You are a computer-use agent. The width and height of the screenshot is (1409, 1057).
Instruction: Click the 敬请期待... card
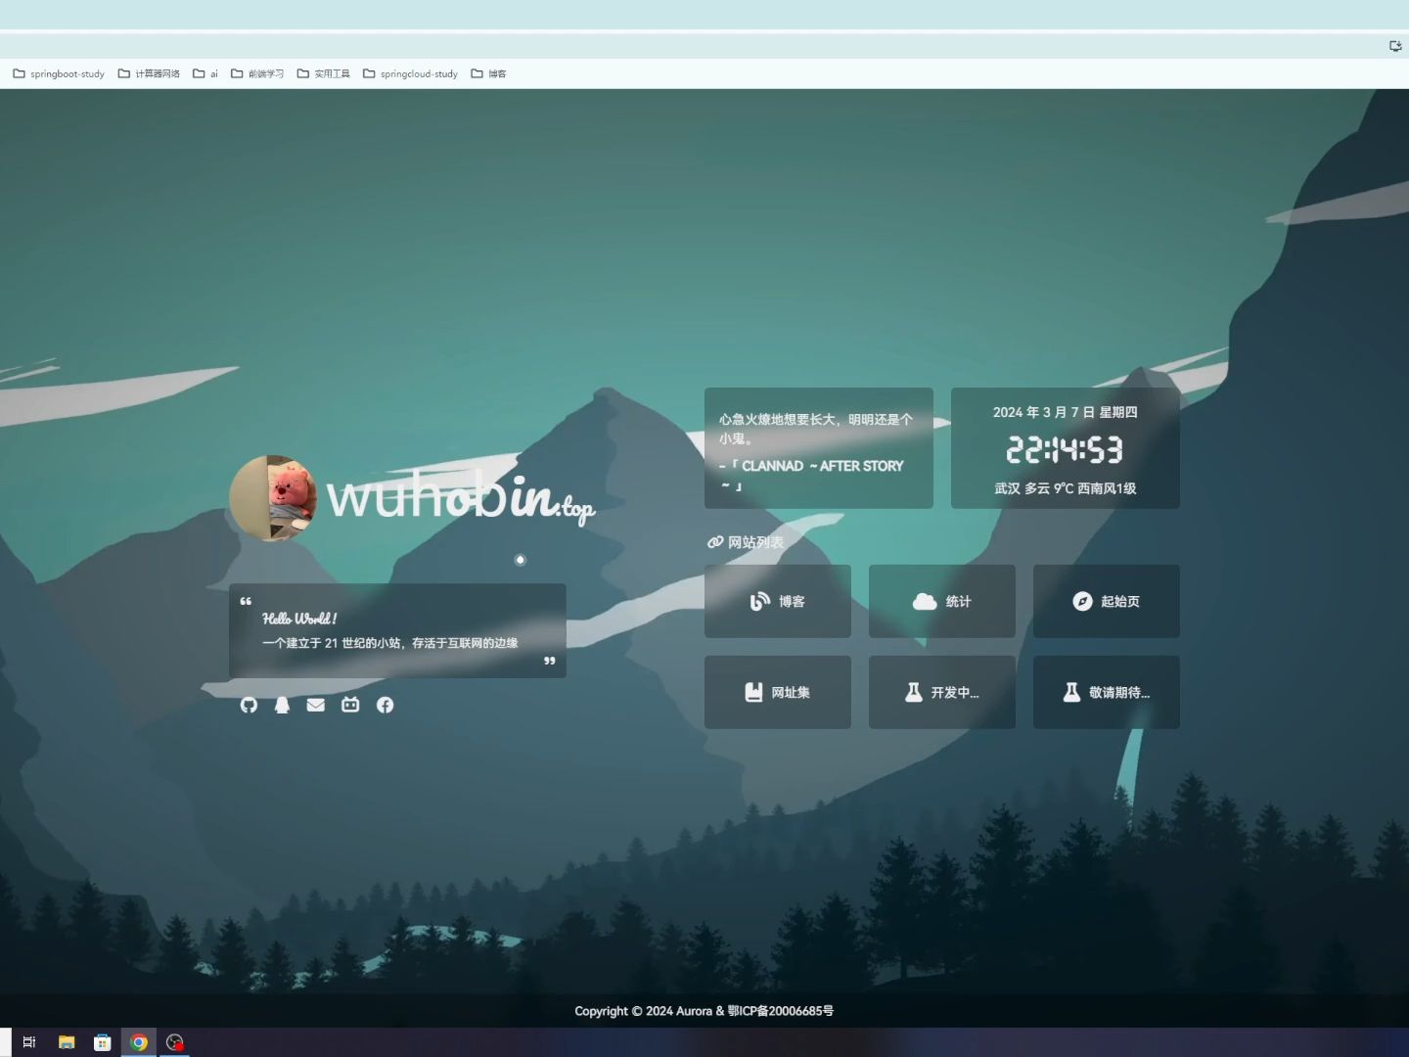[1107, 692]
